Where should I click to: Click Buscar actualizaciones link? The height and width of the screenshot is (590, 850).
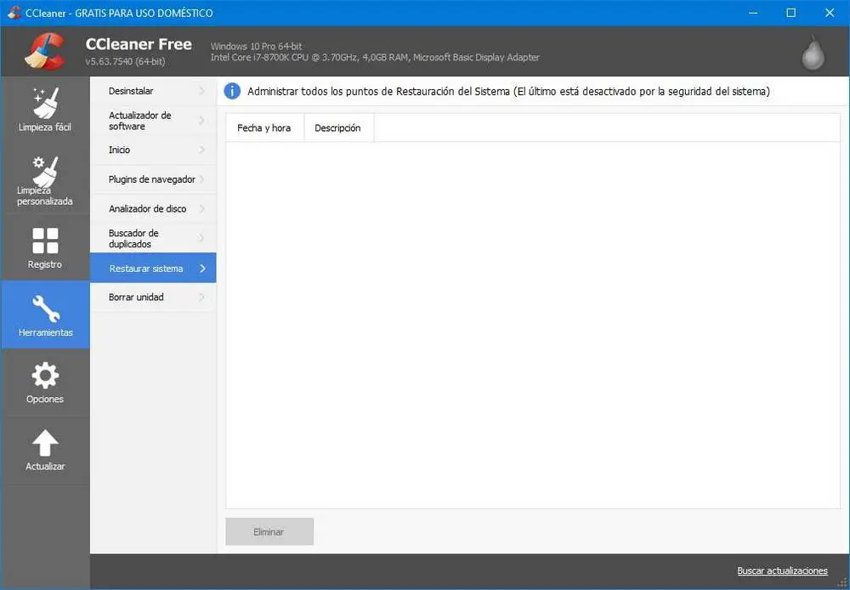(782, 570)
